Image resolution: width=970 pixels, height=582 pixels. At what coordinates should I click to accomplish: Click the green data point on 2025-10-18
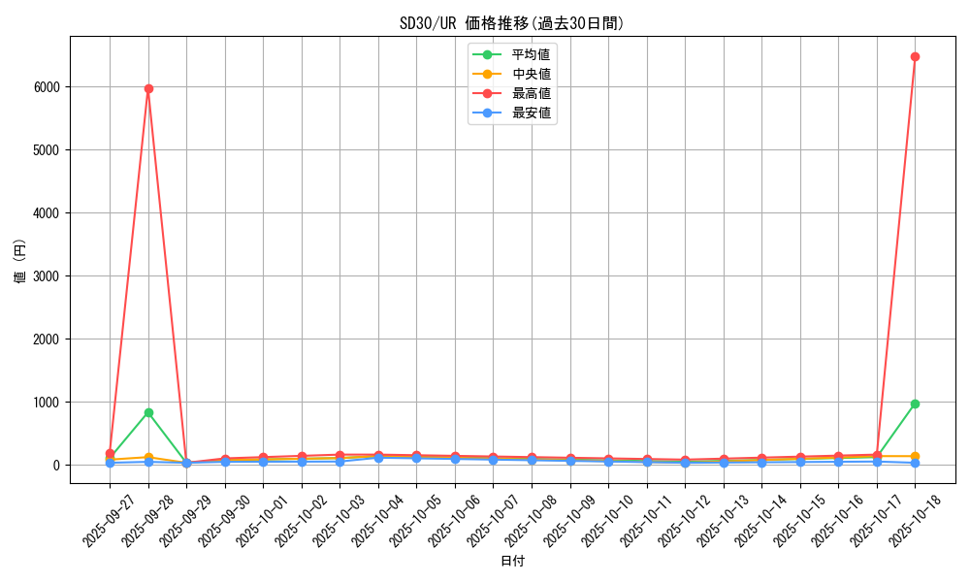click(x=914, y=402)
